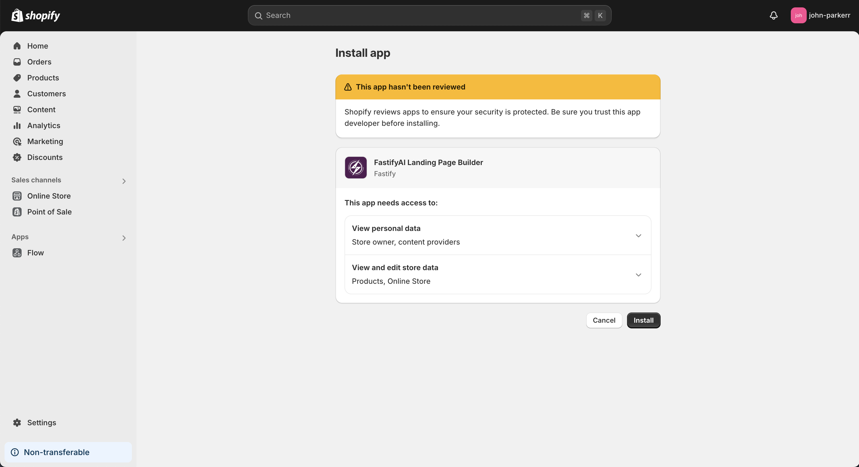Click the Content menu label
859x467 pixels.
tap(41, 110)
